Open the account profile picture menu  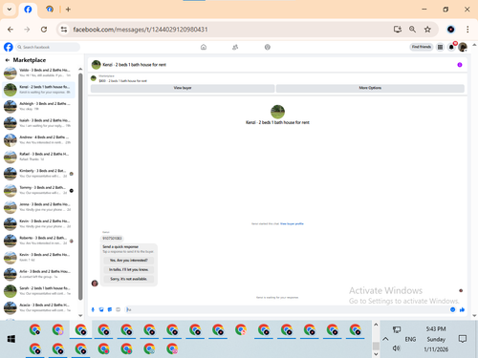tap(463, 47)
